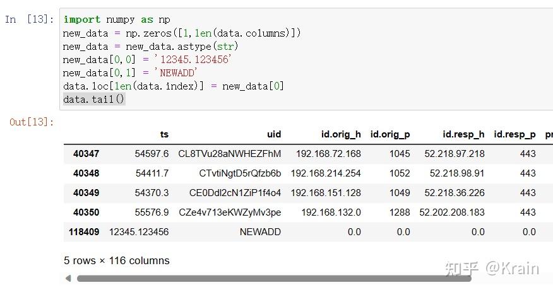Click row index 40347
Image resolution: width=553 pixels, height=290 pixels.
tap(86, 154)
